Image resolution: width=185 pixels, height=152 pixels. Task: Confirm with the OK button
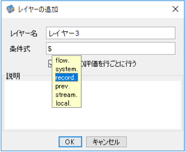(x=70, y=142)
